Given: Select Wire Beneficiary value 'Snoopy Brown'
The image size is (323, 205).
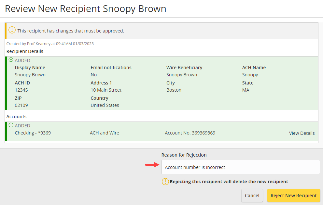Looking at the screenshot, I should click(x=182, y=75).
